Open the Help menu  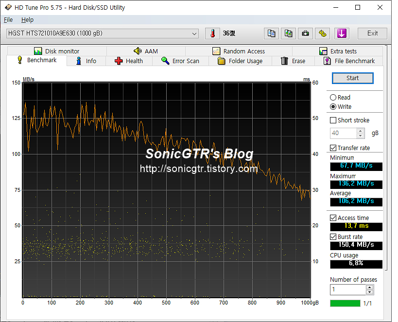27,20
